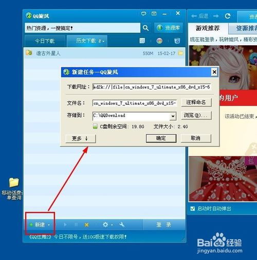This screenshot has height=260, width=257.
Task: Confirm with the 确定 button
Action: coord(161,138)
